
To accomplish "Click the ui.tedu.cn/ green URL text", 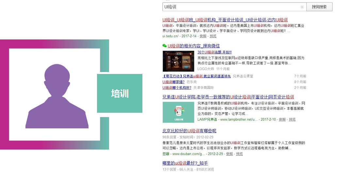I will coord(170,36).
